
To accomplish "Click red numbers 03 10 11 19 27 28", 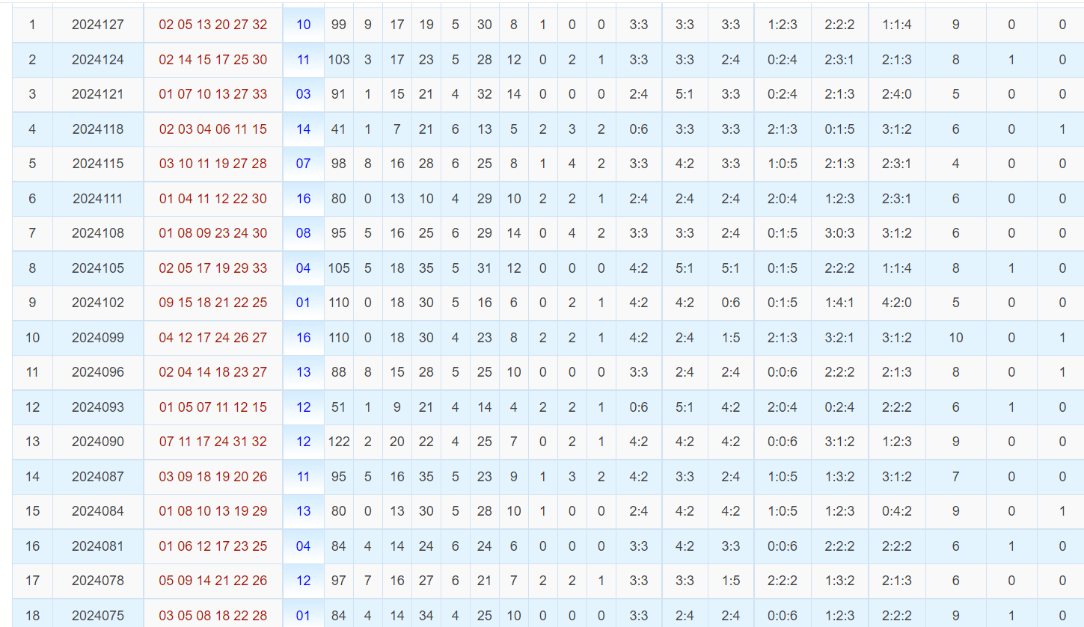I will pyautogui.click(x=213, y=164).
